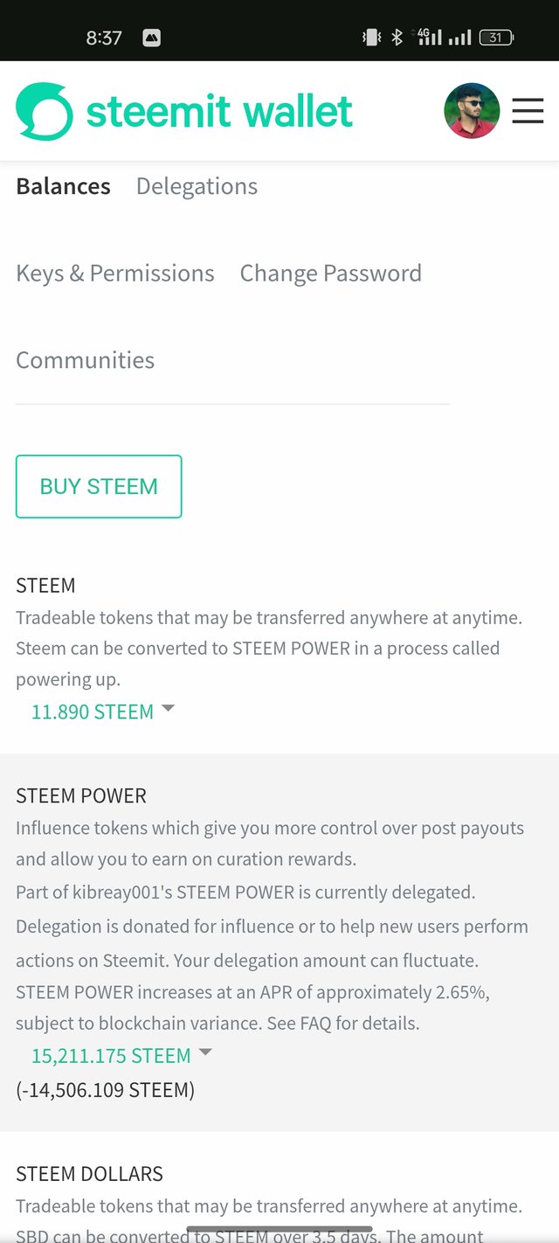Viewport: 559px width, 1243px height.
Task: Tap the delegated (-14,506.109 STEEM) amount
Action: click(105, 1090)
